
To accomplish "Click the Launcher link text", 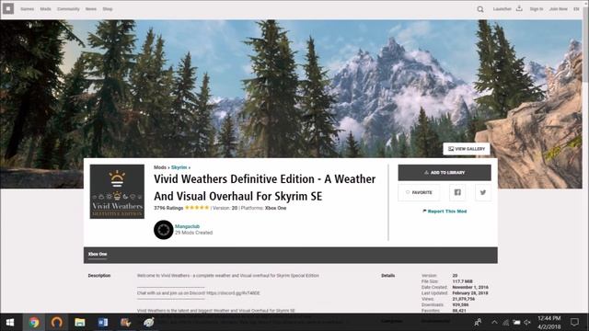I will tap(502, 9).
